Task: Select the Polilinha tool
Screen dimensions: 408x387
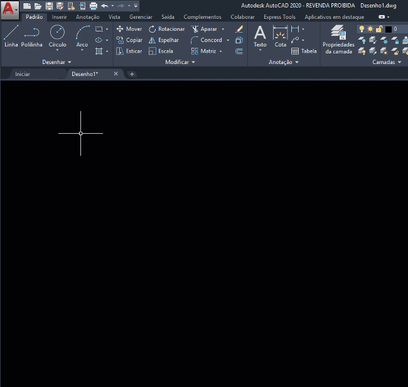Action: [x=31, y=36]
